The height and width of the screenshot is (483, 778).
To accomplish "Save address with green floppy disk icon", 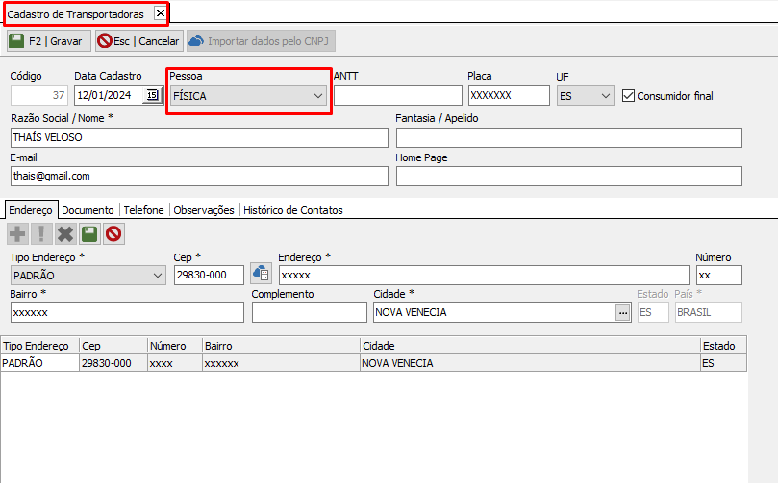I will pyautogui.click(x=89, y=233).
